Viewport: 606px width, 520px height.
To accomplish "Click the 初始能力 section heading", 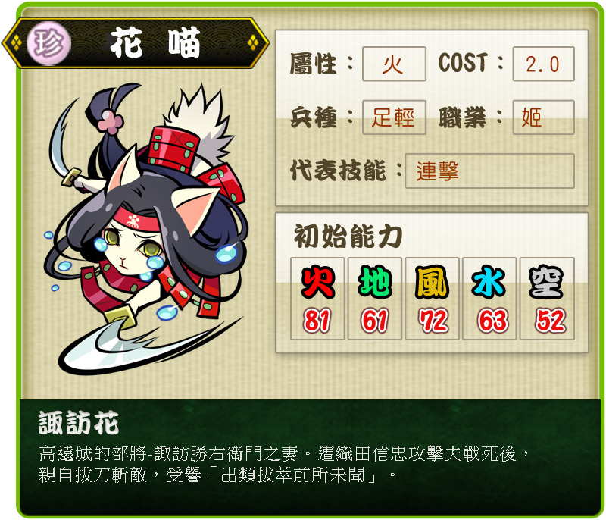I will 348,236.
